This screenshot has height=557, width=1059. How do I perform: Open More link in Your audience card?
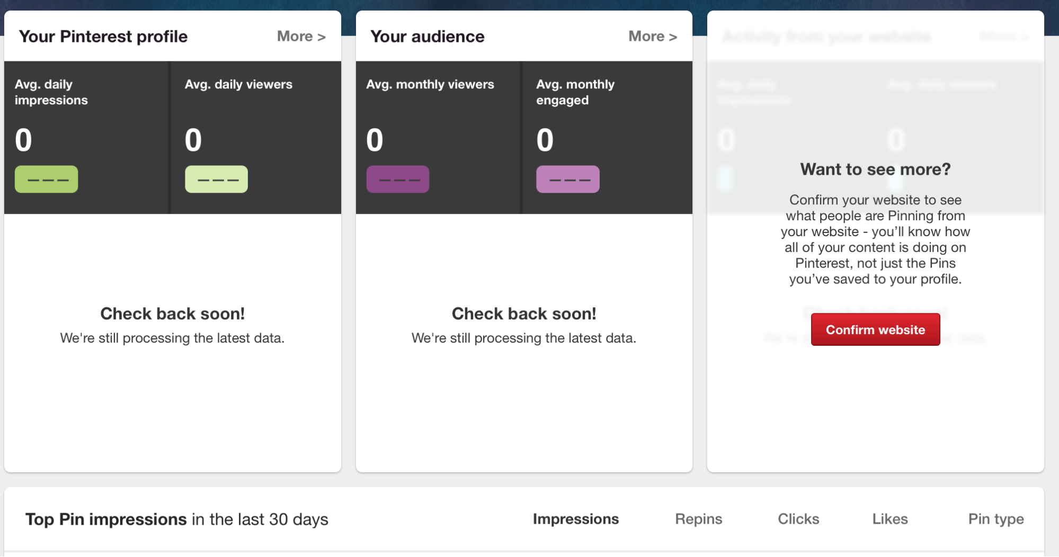click(653, 37)
